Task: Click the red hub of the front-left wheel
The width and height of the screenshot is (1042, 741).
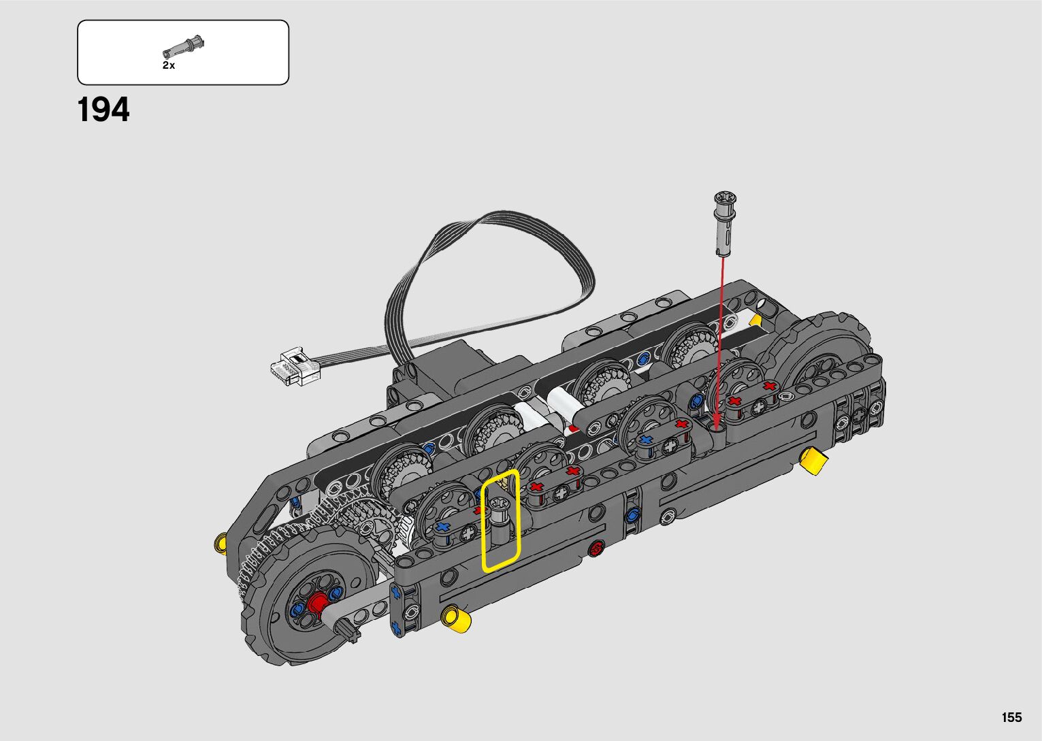Action: pos(317,604)
